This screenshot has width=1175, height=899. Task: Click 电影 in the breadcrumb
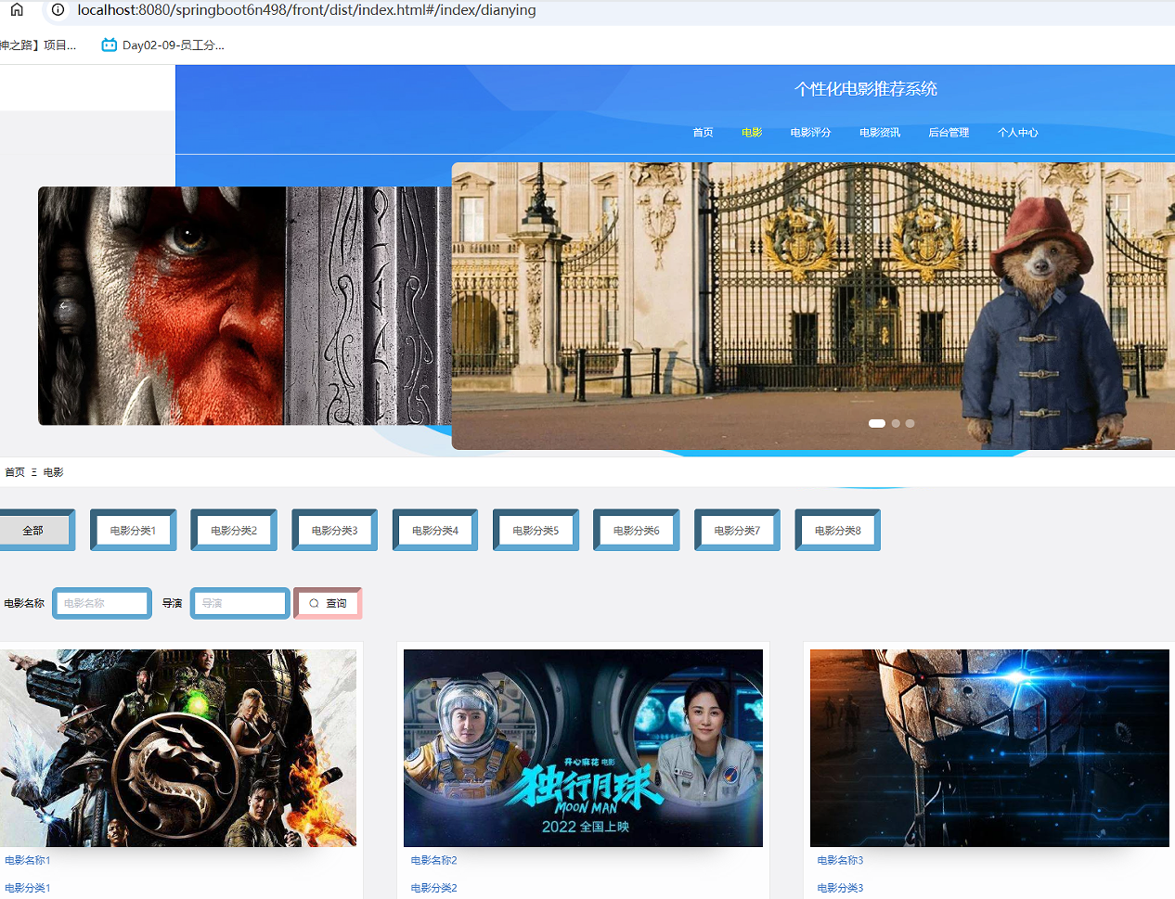click(x=53, y=472)
